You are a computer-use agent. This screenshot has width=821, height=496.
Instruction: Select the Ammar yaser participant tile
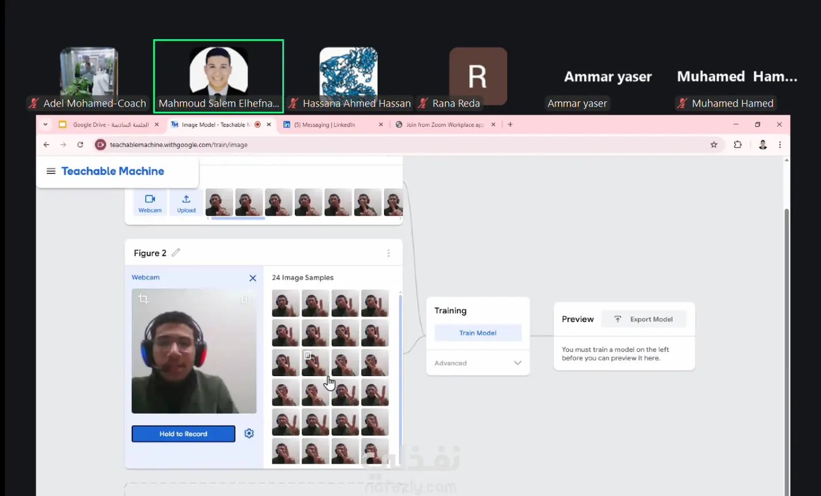point(608,77)
